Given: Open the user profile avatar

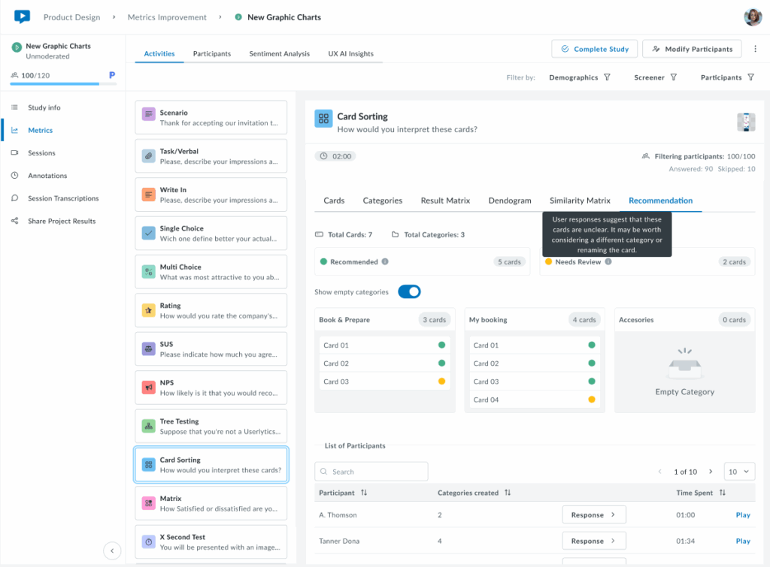Looking at the screenshot, I should tap(752, 17).
